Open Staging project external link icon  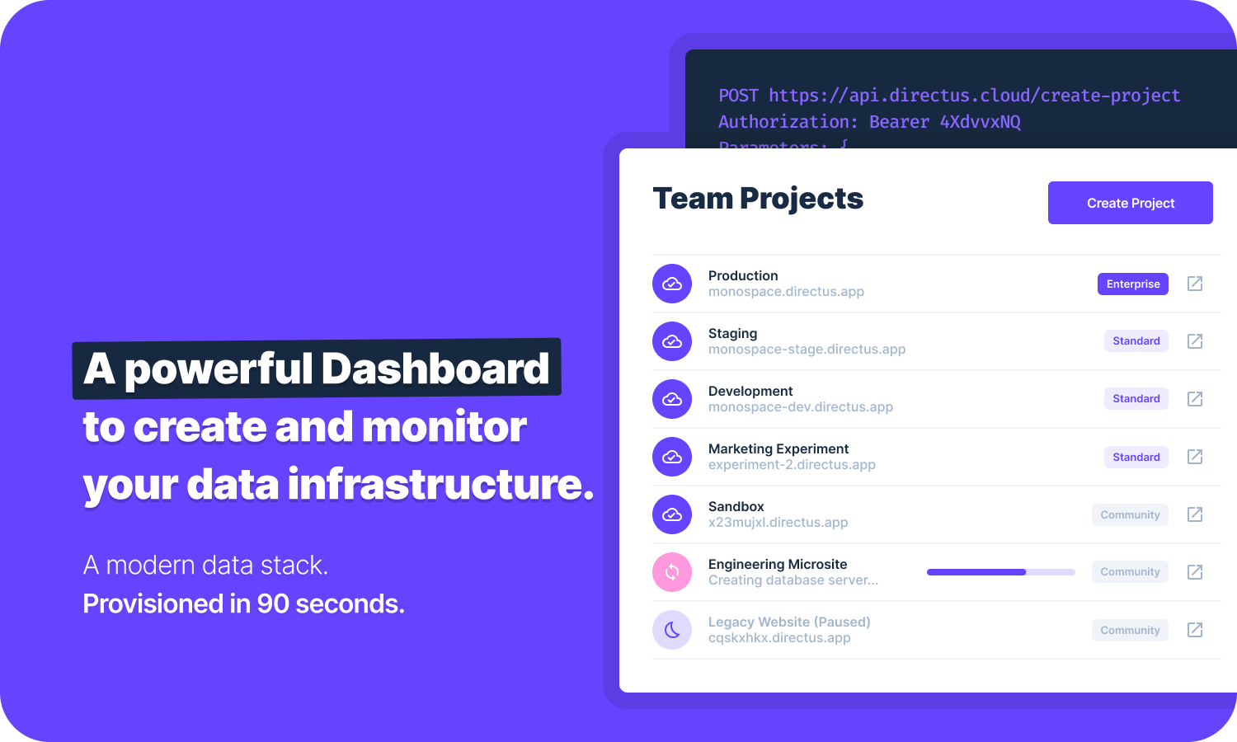1195,341
